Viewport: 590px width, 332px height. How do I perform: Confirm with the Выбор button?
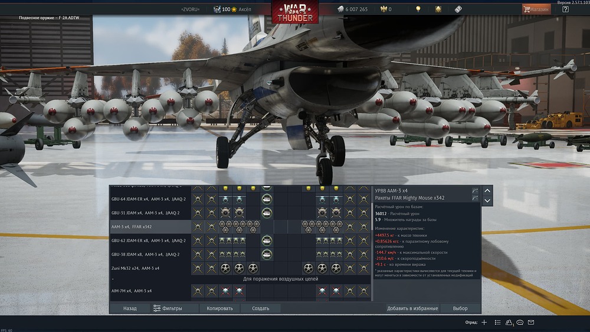pyautogui.click(x=460, y=308)
